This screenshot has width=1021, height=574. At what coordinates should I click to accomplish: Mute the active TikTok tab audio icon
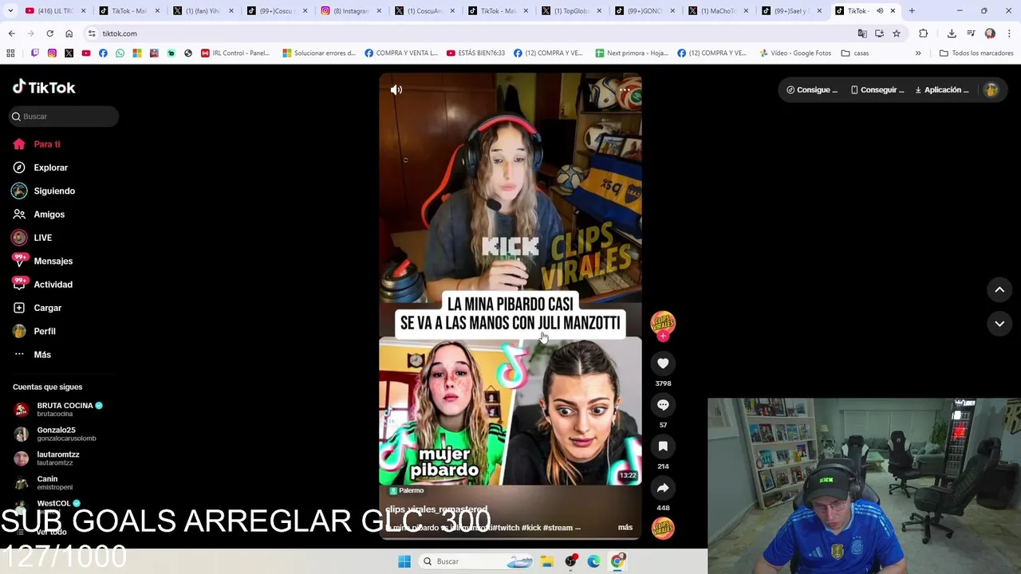coord(880,10)
